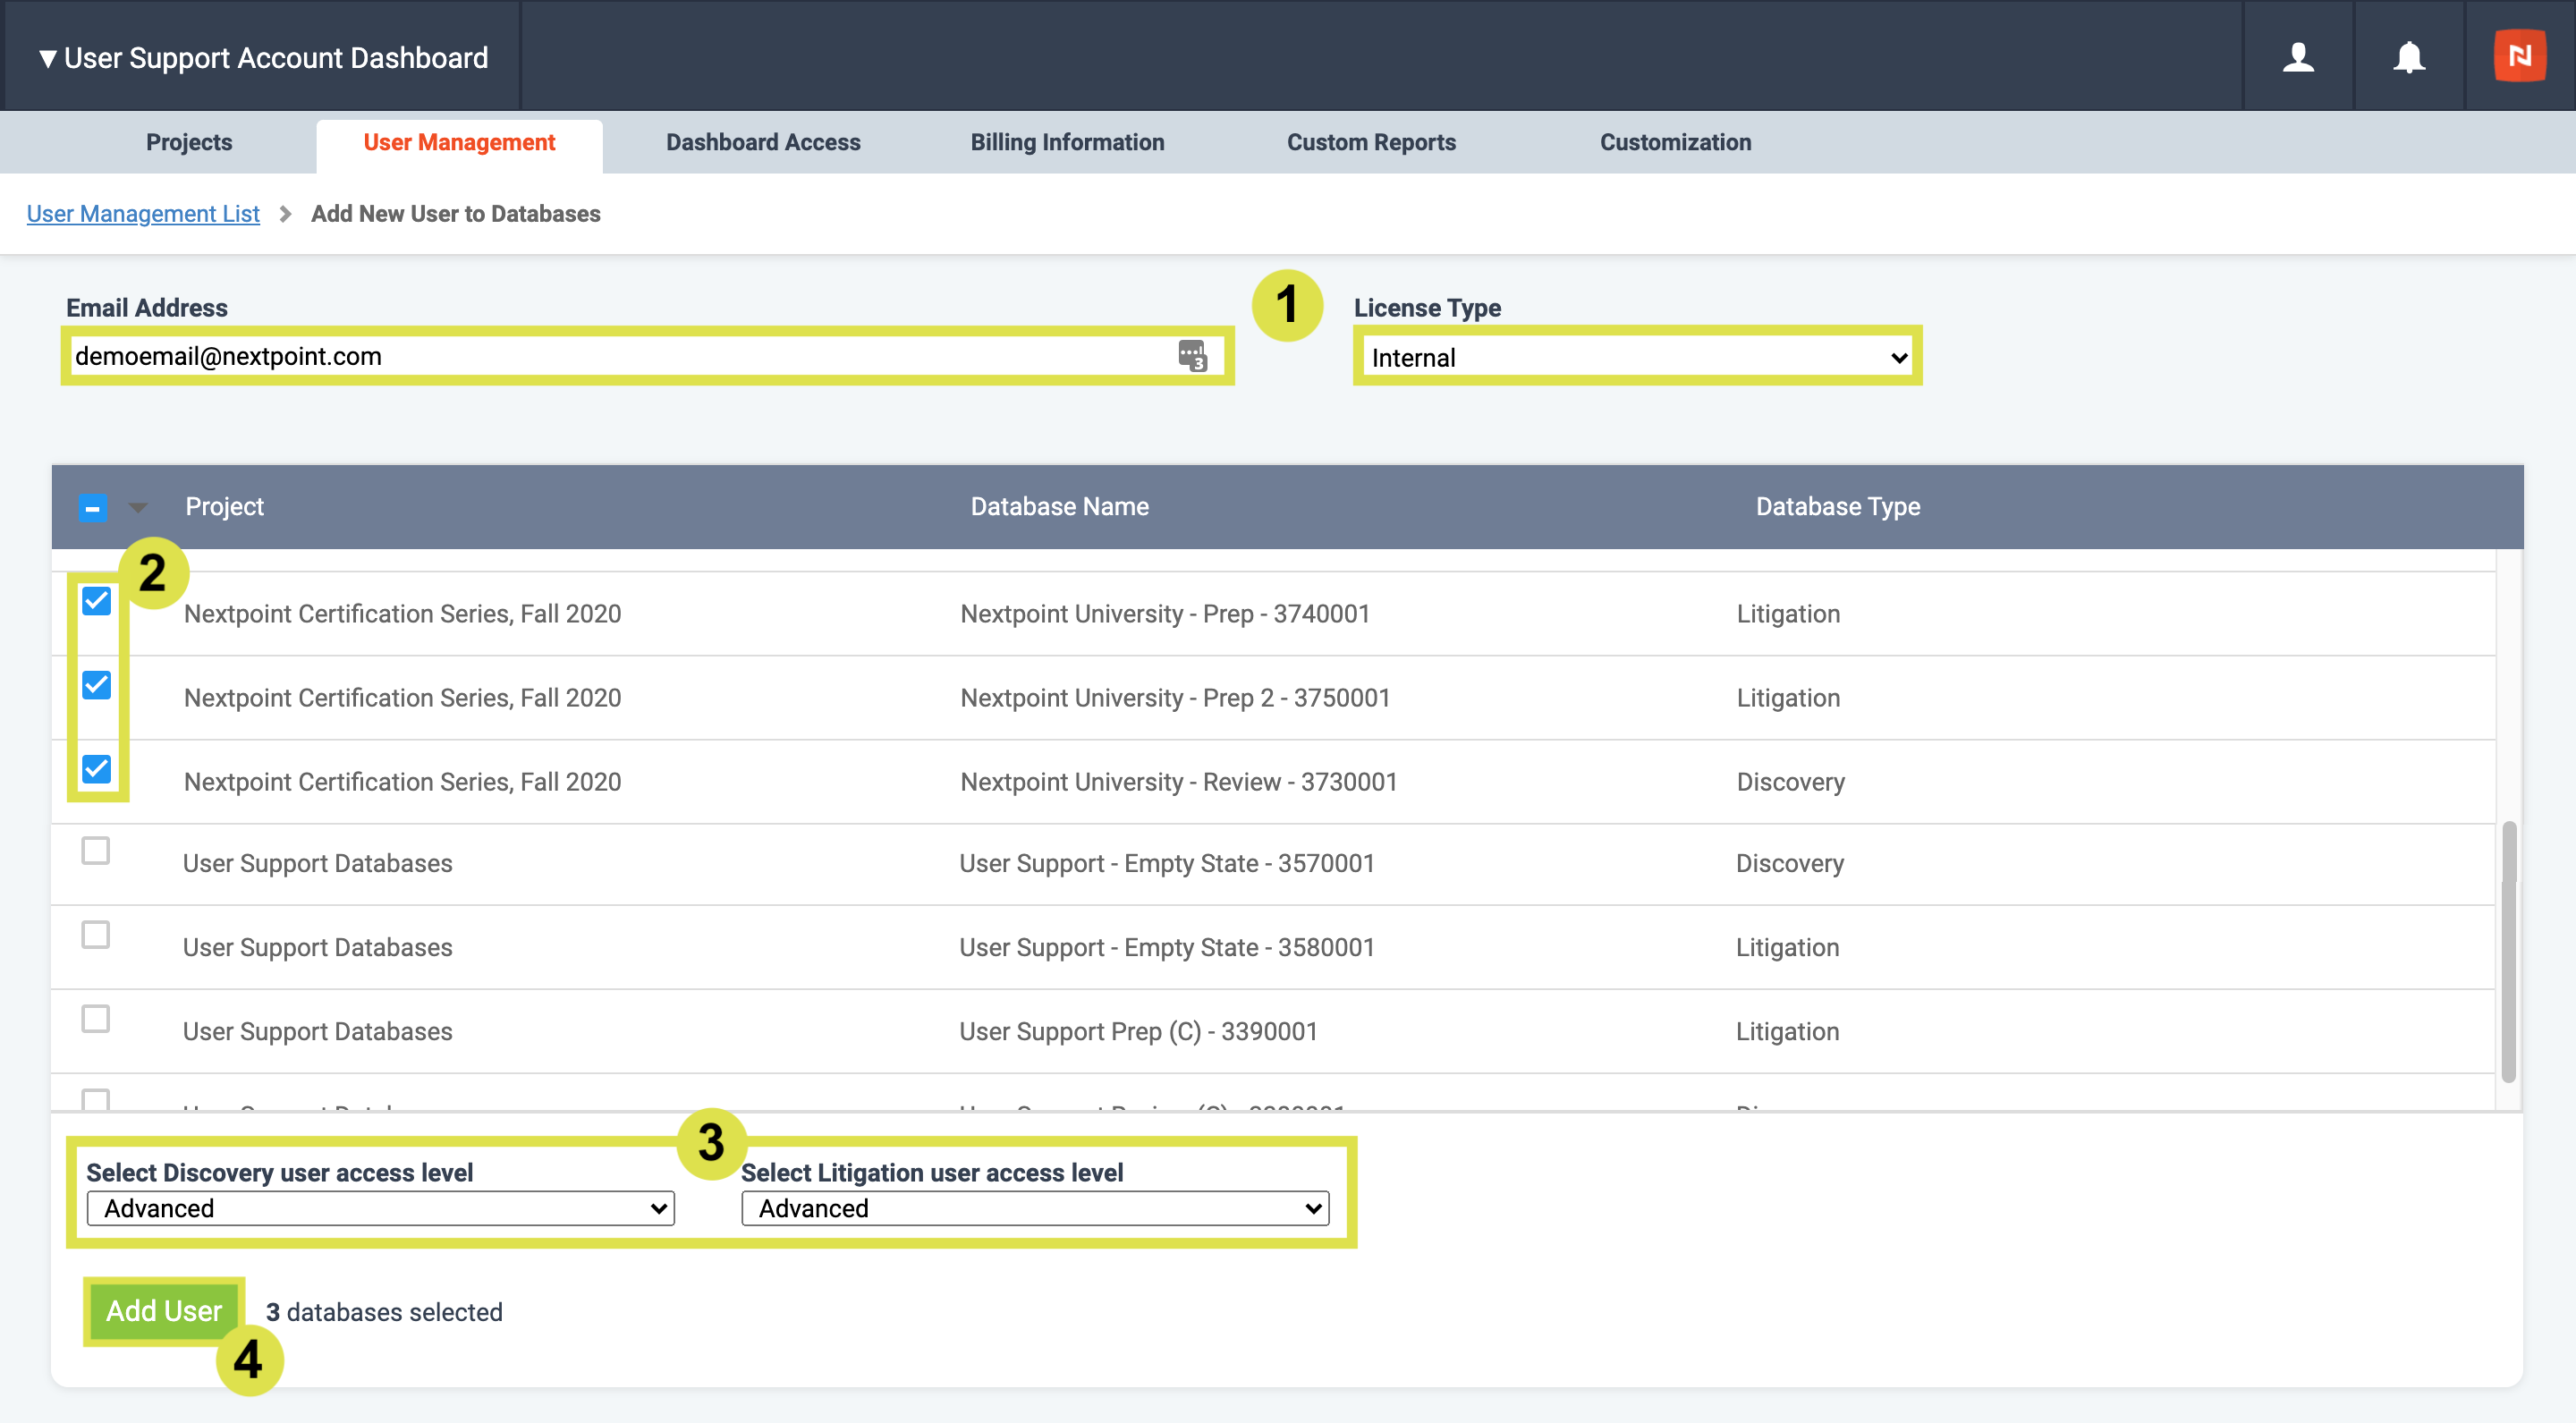Image resolution: width=2576 pixels, height=1423 pixels.
Task: Select the text Nextpoint University - Review - 3730001
Action: tap(1178, 781)
